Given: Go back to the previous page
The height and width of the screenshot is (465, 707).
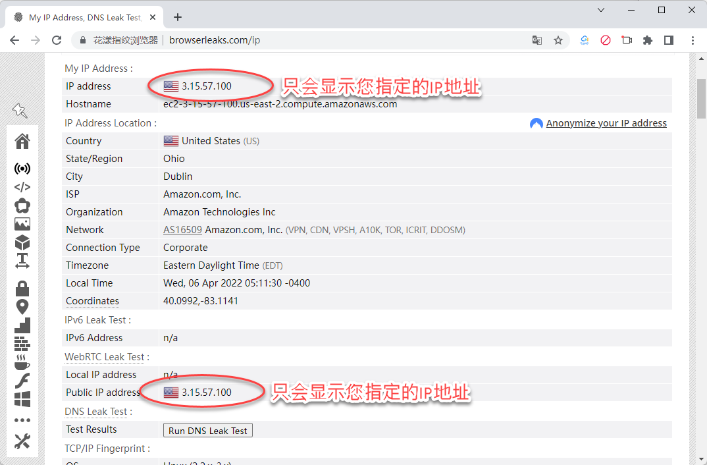Looking at the screenshot, I should click(x=14, y=40).
